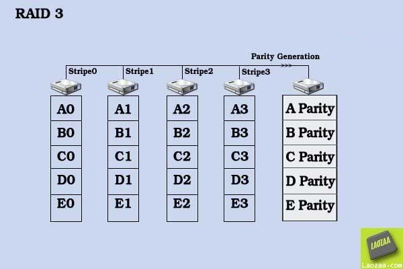Viewport: 403px width, 269px height.
Task: Select the E0 data block
Action: pos(66,208)
